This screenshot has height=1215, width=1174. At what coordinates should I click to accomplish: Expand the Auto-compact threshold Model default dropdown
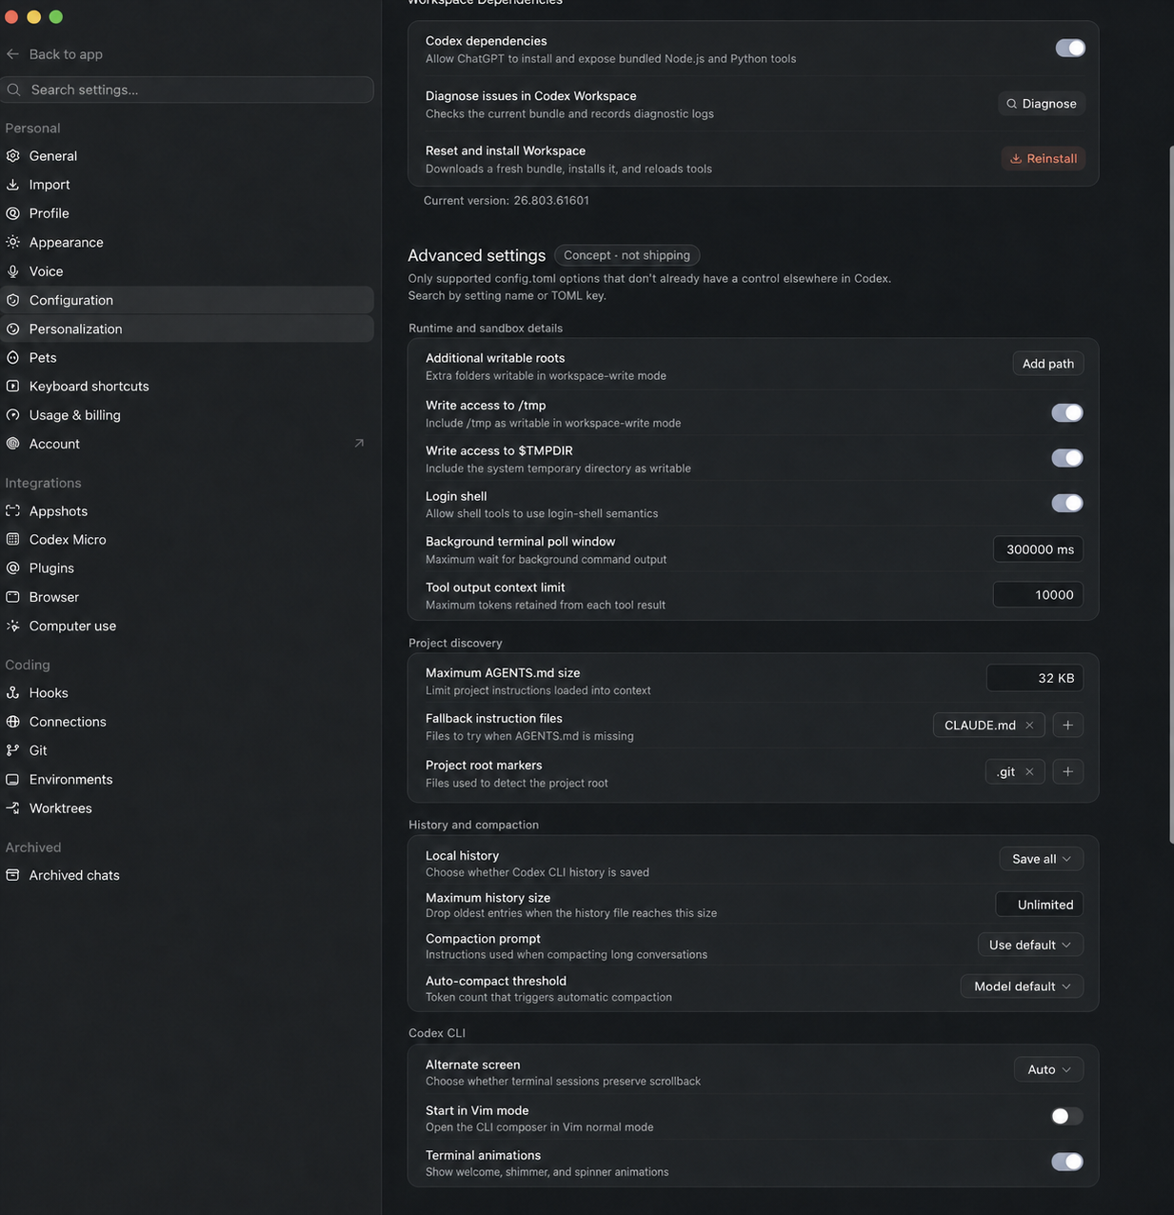[1022, 986]
